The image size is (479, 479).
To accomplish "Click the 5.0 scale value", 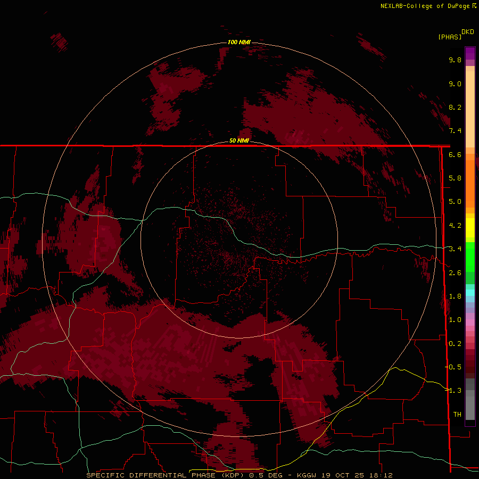I will [455, 202].
